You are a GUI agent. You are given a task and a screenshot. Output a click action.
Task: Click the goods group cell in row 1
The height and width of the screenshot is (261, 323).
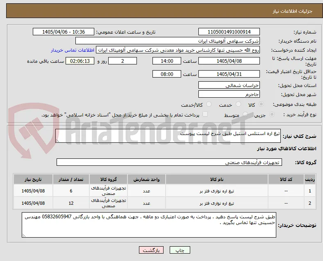coord(108,191)
